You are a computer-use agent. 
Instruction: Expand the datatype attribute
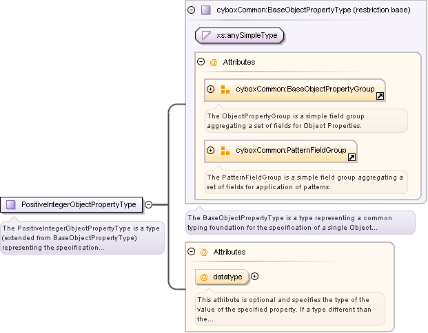tap(255, 277)
